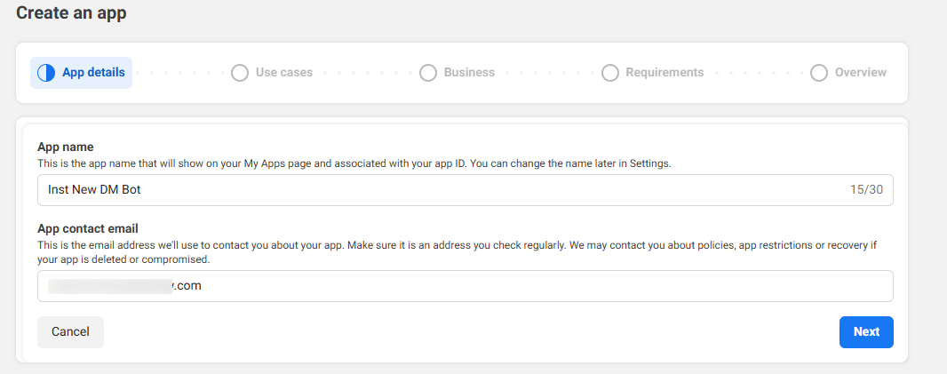Screen dimensions: 947x374
Task: Jump to the Requirements step label
Action: point(664,73)
